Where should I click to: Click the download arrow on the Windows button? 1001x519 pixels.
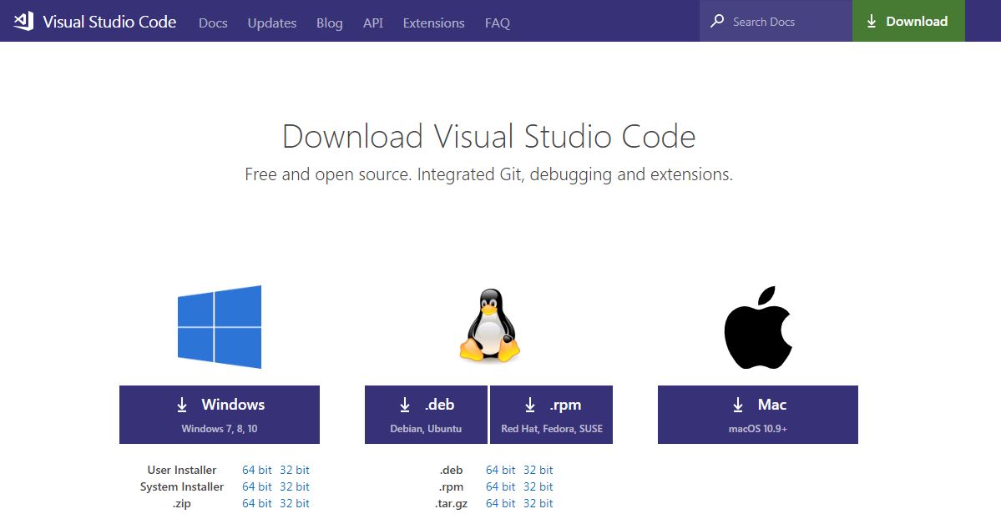(x=183, y=405)
